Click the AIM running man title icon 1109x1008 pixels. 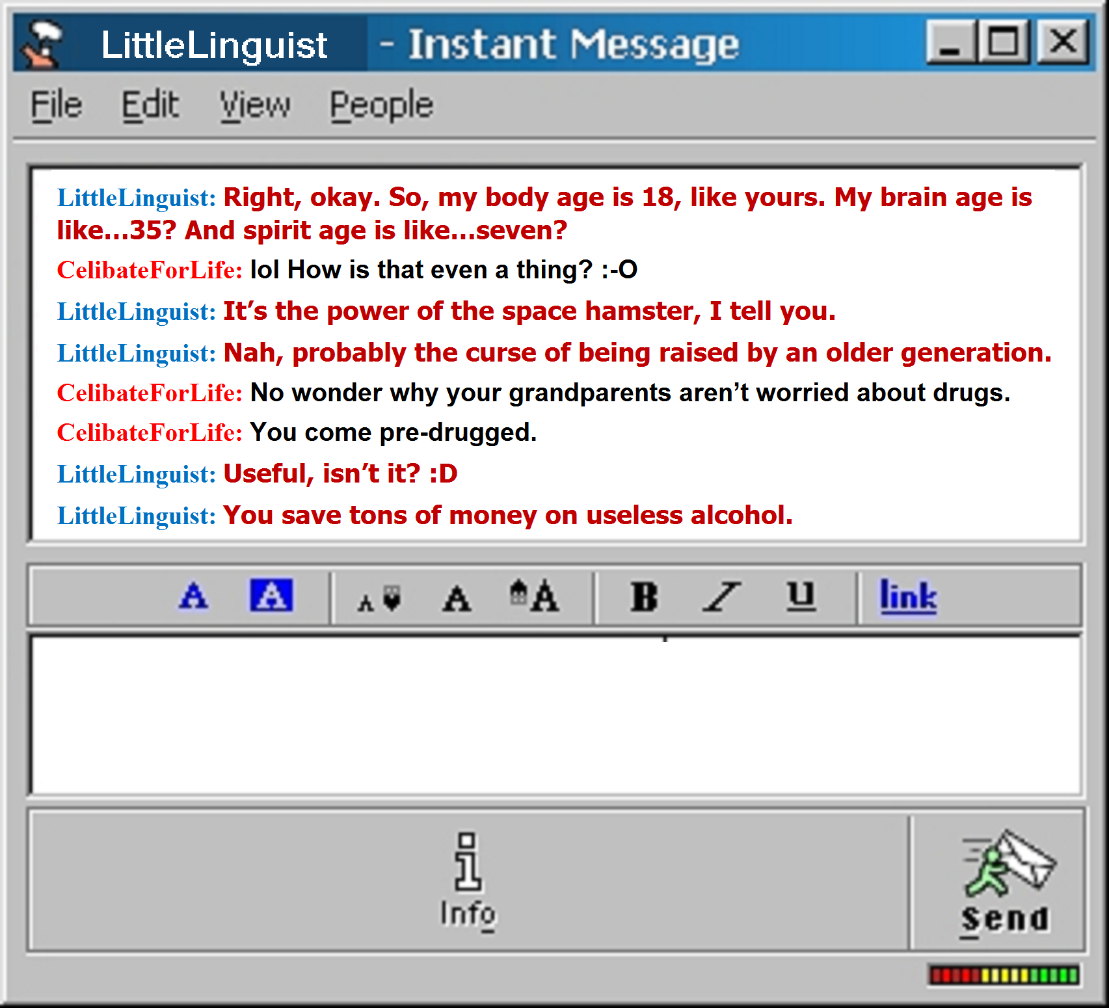(42, 44)
